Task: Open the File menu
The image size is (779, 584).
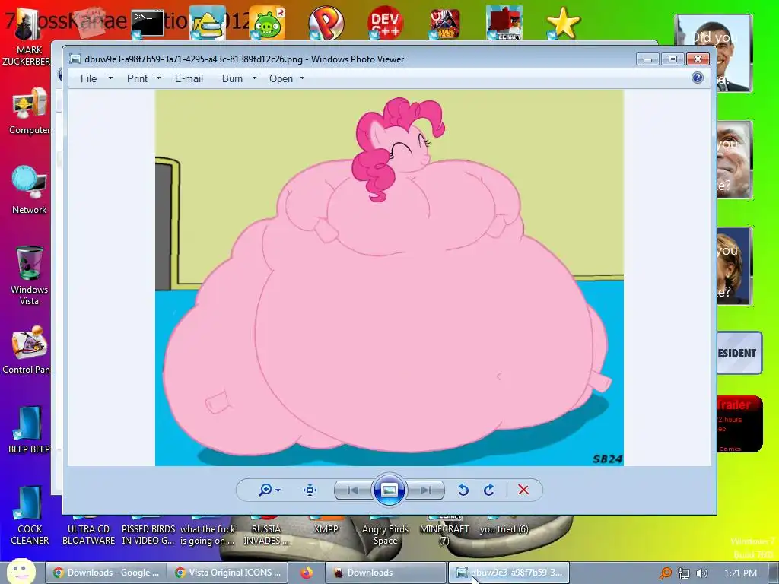Action: pyautogui.click(x=88, y=78)
